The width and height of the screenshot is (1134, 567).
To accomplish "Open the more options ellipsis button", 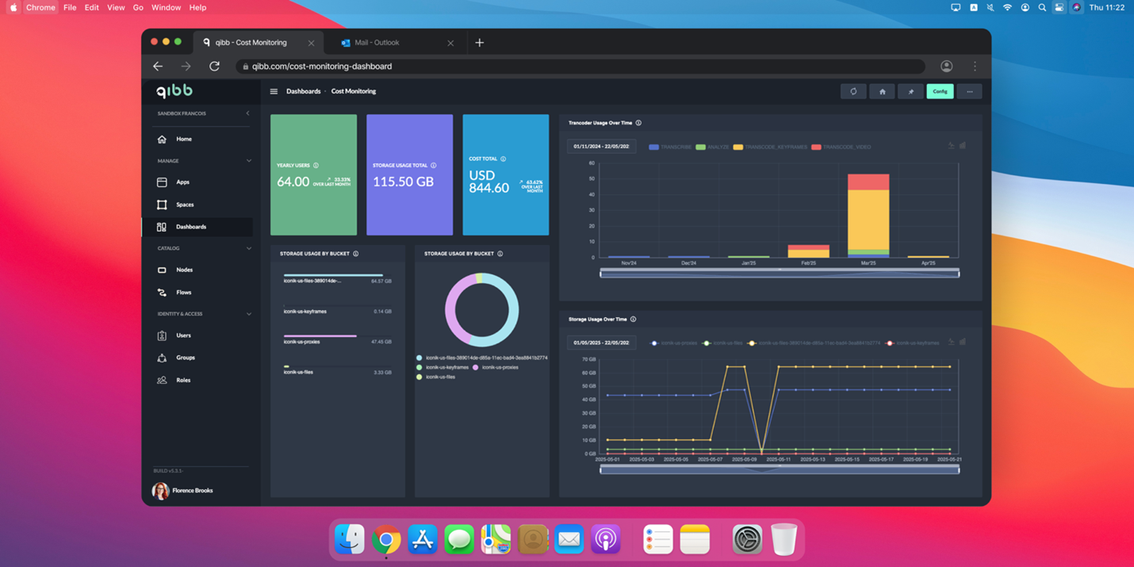I will 969,91.
